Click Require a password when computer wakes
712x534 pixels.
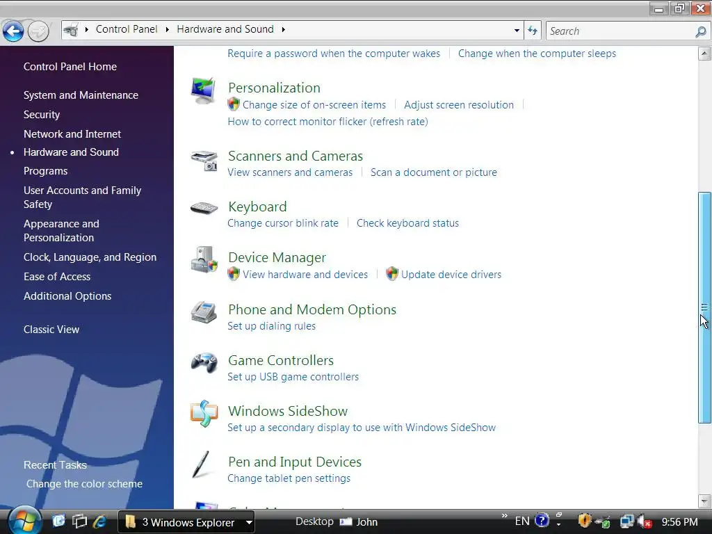334,54
